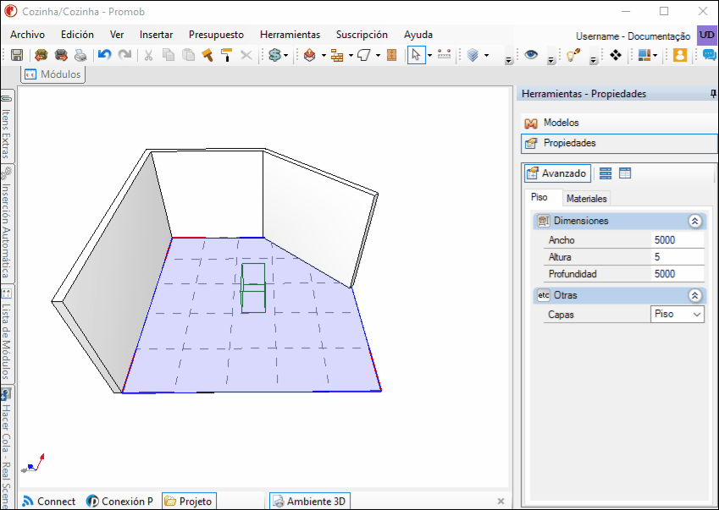719x510 pixels.
Task: Open the dropdown arrow beside the dollar icon
Action: [x=285, y=55]
